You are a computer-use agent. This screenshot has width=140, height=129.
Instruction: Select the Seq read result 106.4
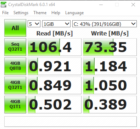[x=55, y=47]
